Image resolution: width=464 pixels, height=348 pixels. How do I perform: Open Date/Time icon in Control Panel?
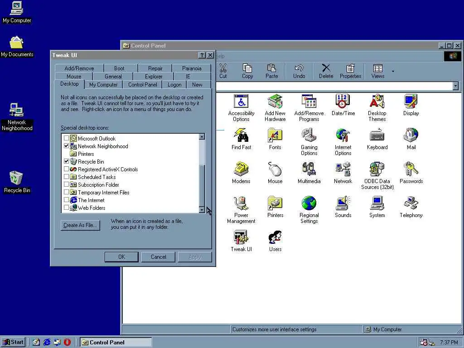343,105
